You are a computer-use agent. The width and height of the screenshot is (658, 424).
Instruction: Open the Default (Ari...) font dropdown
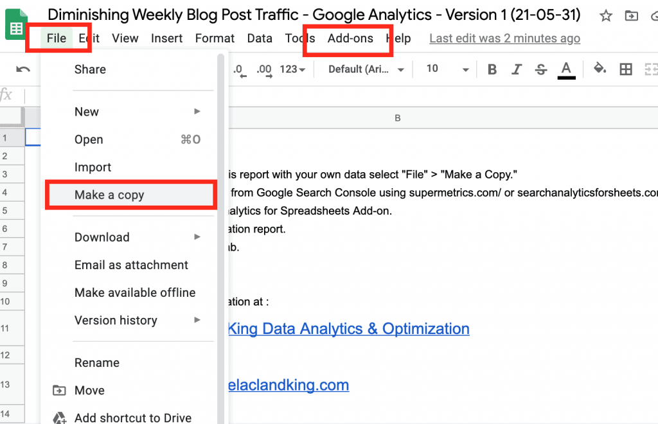tap(366, 69)
